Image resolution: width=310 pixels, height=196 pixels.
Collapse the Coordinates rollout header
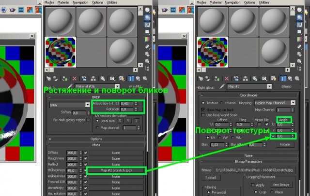(x=248, y=95)
